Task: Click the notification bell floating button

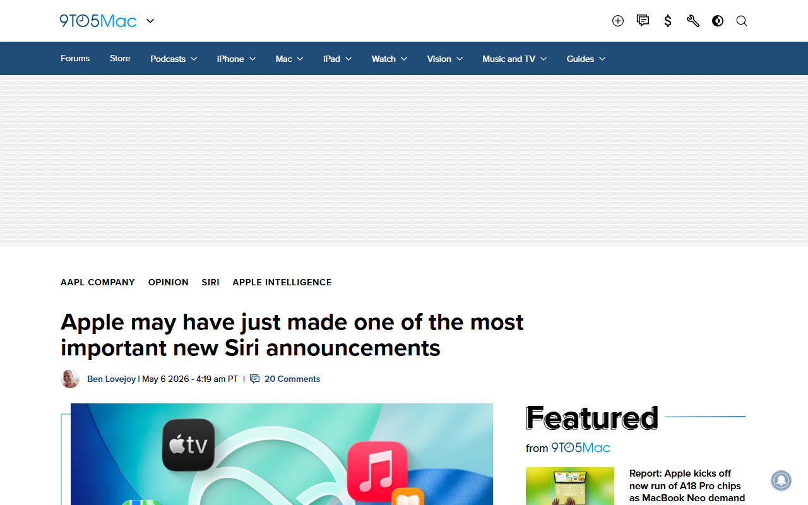Action: click(x=781, y=480)
